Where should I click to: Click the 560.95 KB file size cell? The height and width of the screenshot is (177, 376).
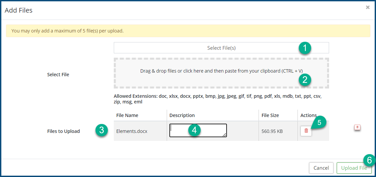[x=272, y=131]
